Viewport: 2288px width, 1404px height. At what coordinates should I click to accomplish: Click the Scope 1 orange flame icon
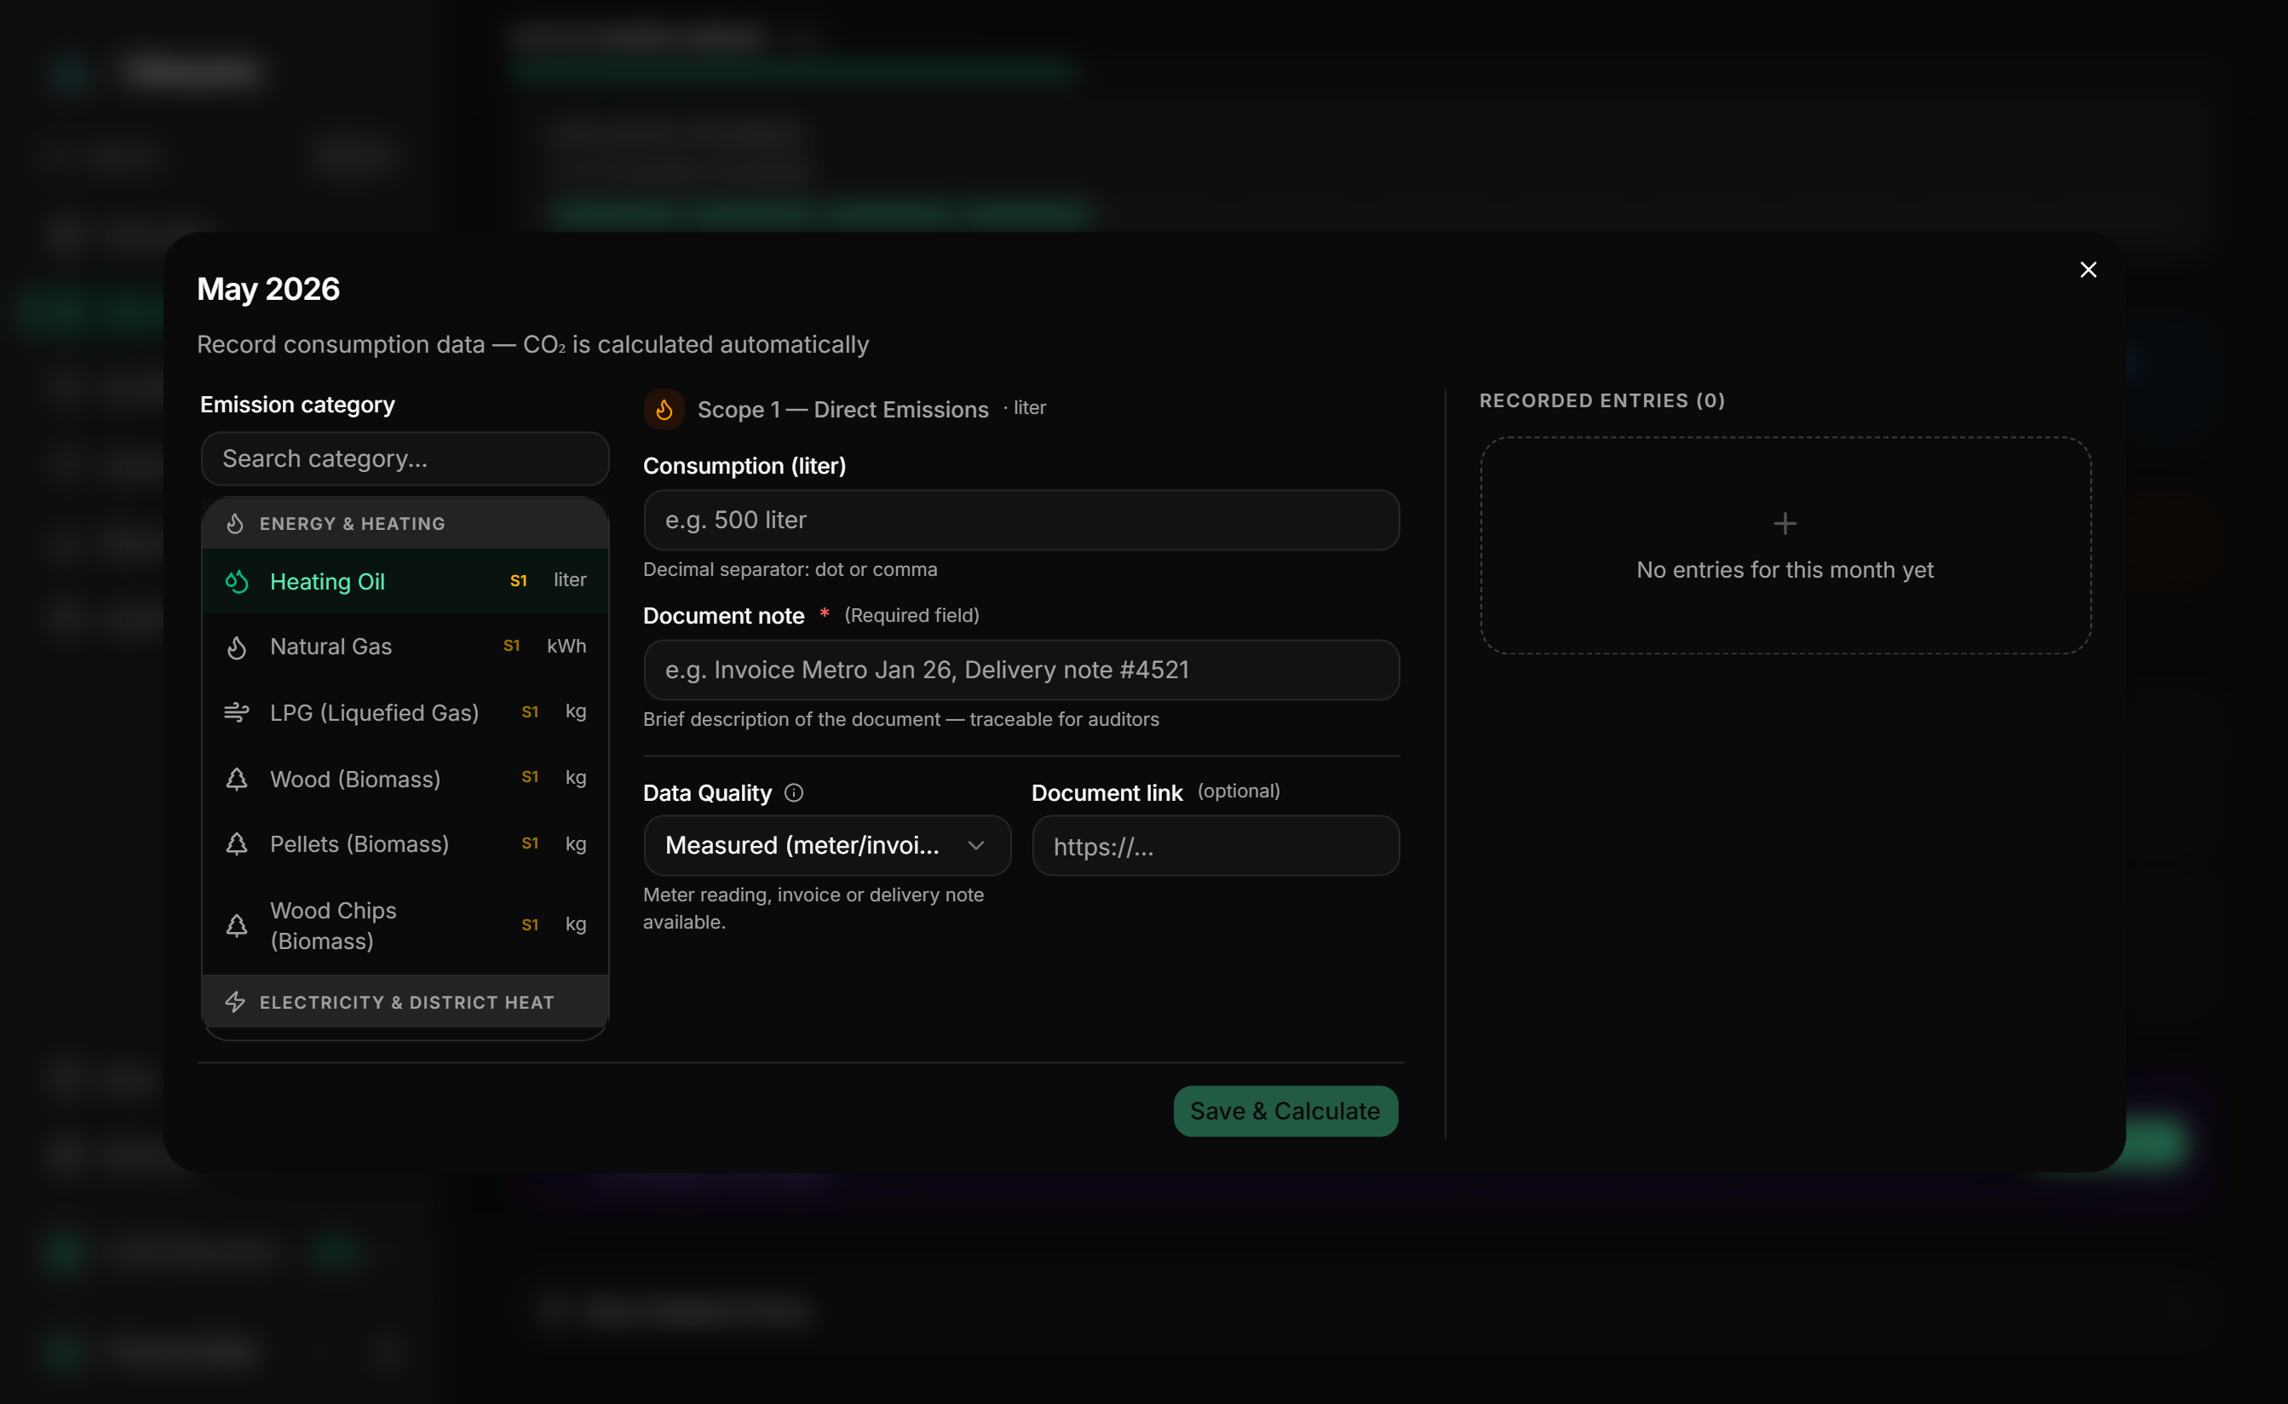coord(664,410)
